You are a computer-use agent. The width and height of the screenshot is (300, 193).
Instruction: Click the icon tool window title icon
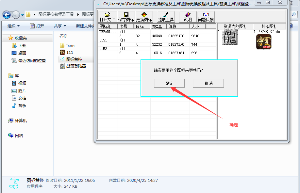point(99,4)
